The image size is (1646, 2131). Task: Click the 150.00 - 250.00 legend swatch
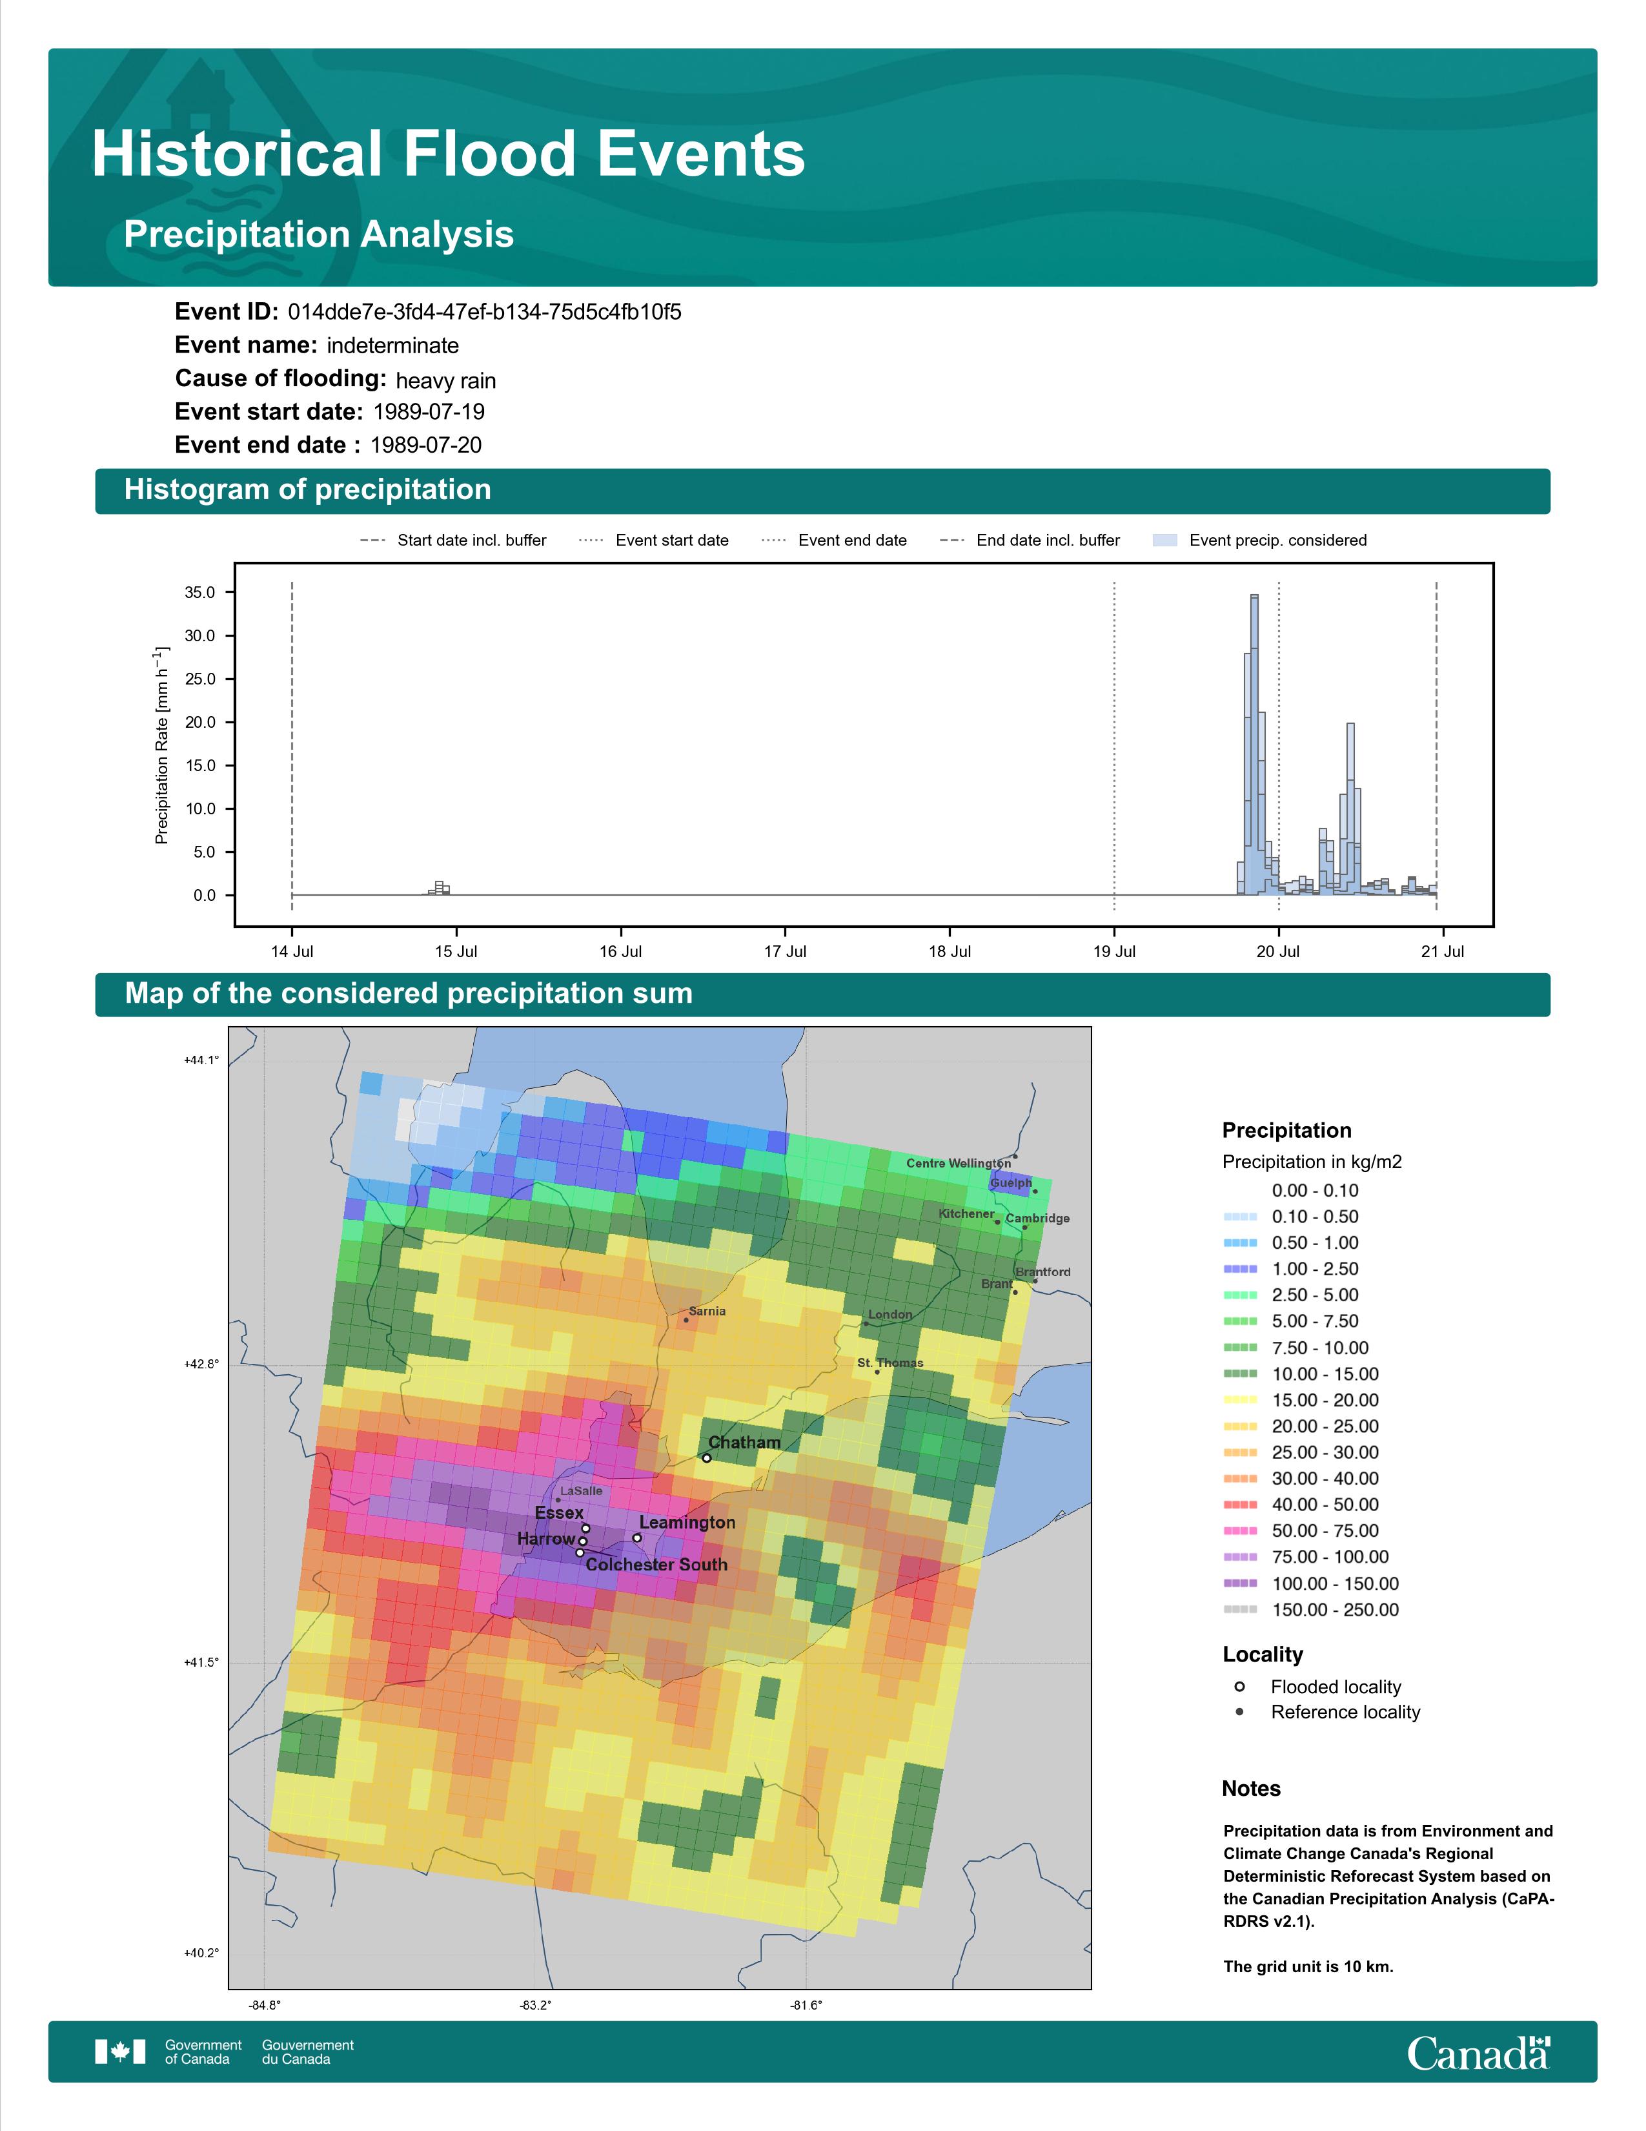[1241, 1610]
